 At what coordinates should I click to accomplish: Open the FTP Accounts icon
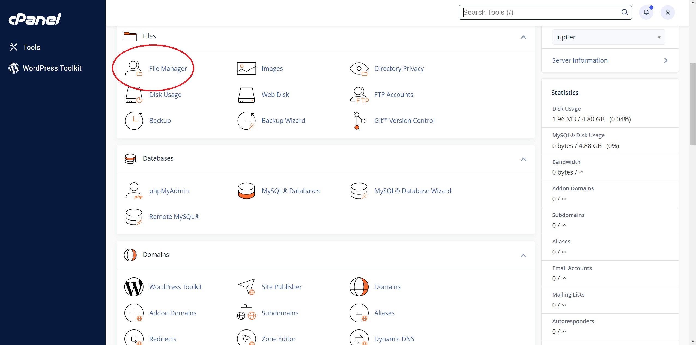point(359,95)
